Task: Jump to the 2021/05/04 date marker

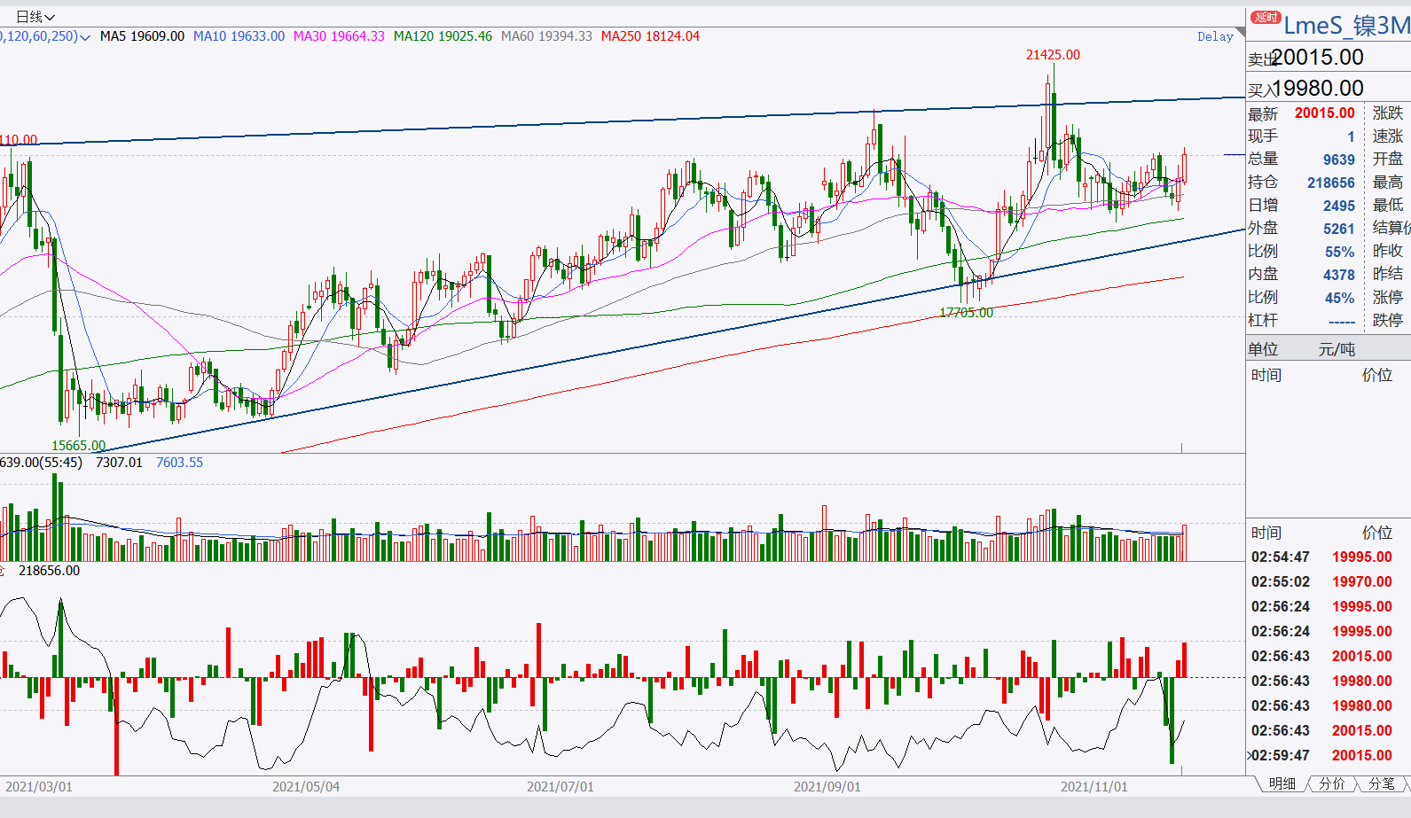Action: pos(306,787)
